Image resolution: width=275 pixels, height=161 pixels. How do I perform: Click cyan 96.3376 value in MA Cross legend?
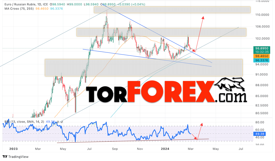click(57, 9)
